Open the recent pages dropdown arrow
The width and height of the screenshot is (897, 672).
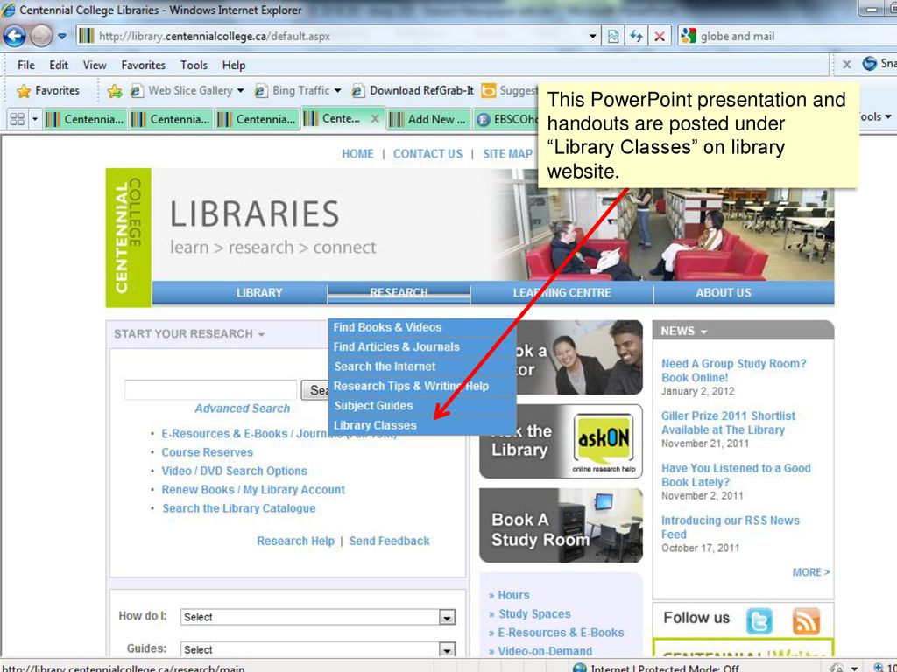[x=62, y=37]
